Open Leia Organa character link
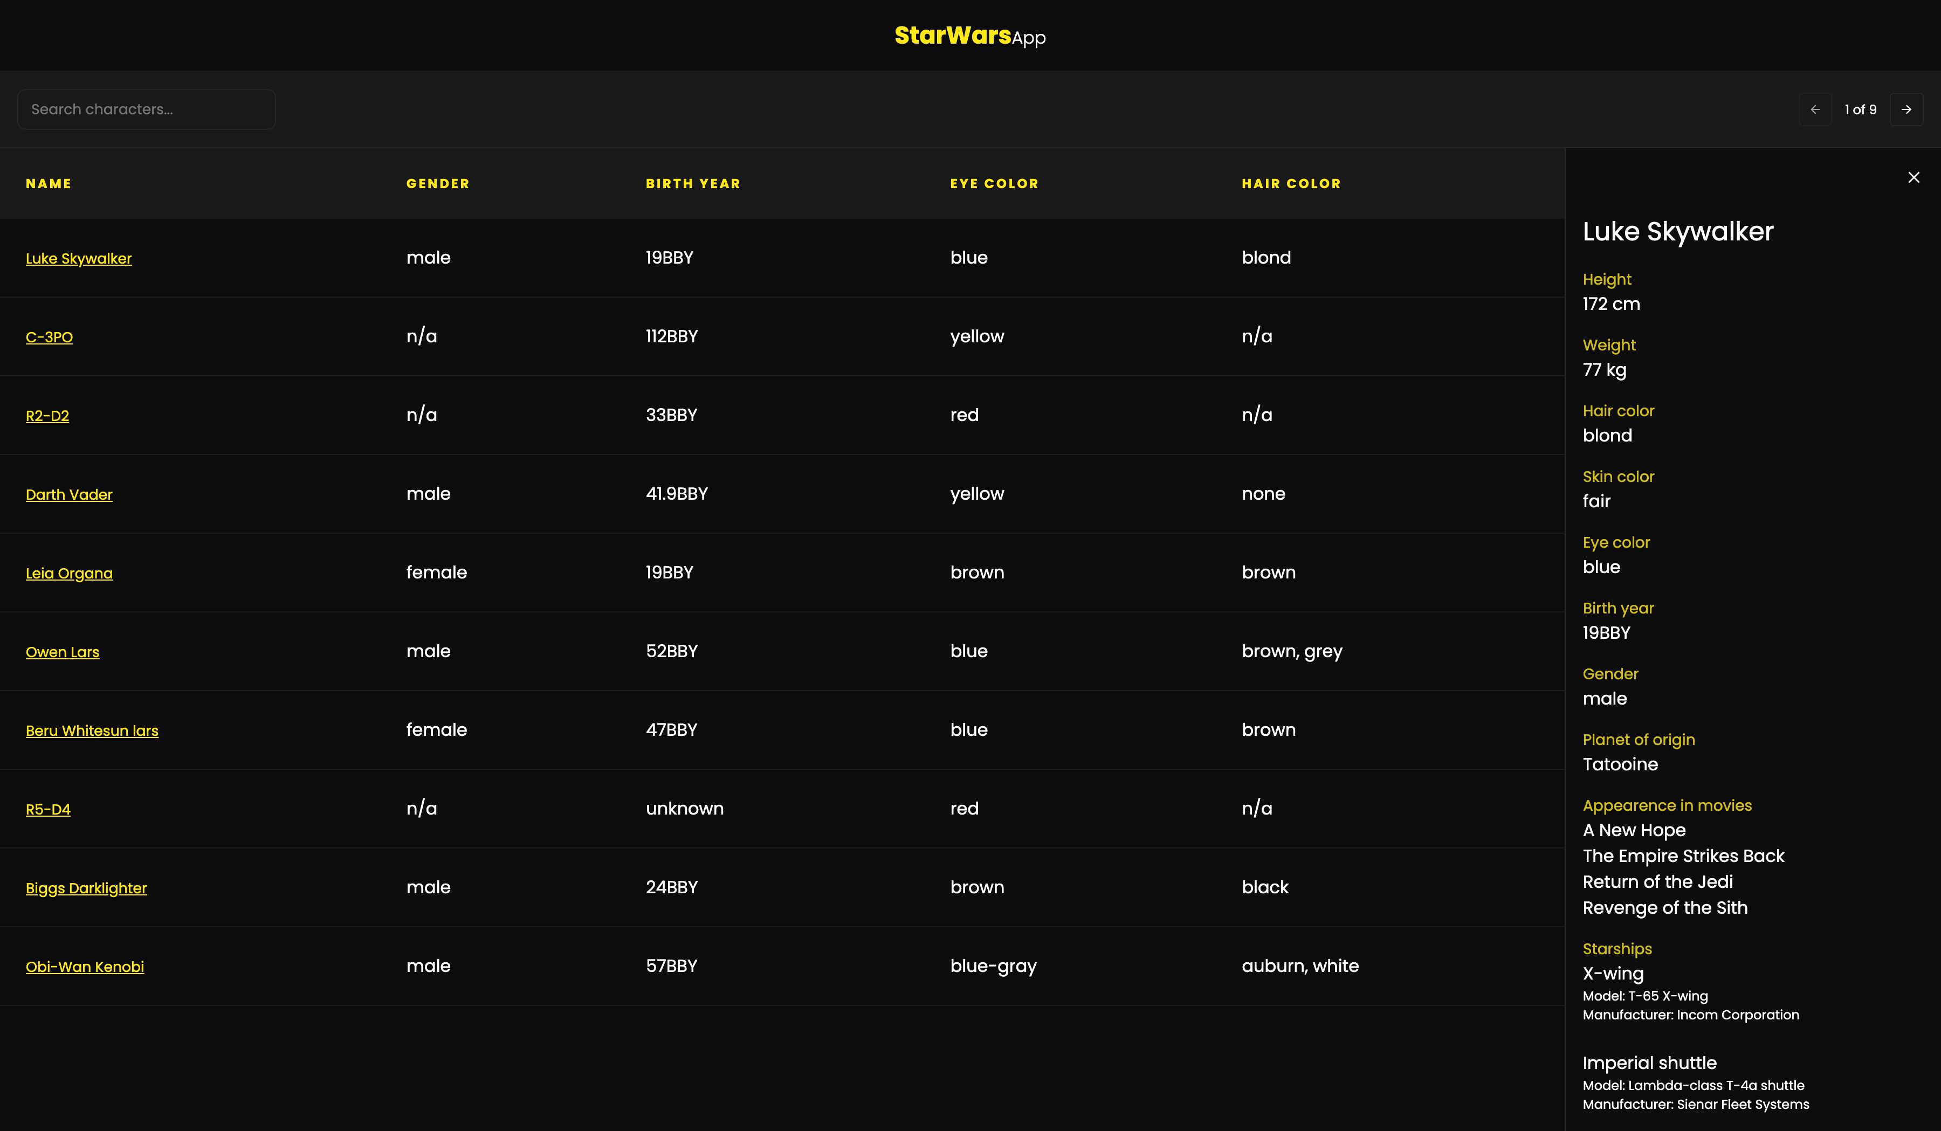The height and width of the screenshot is (1131, 1941). [68, 573]
